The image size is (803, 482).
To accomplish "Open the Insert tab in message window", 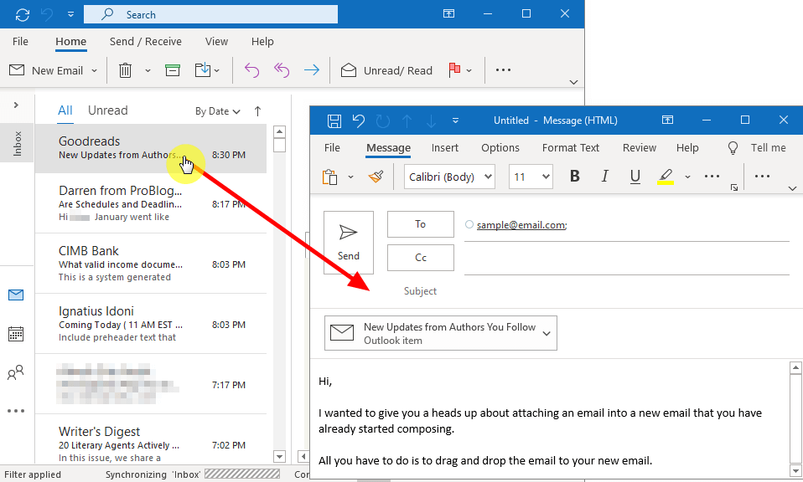I will tap(444, 148).
